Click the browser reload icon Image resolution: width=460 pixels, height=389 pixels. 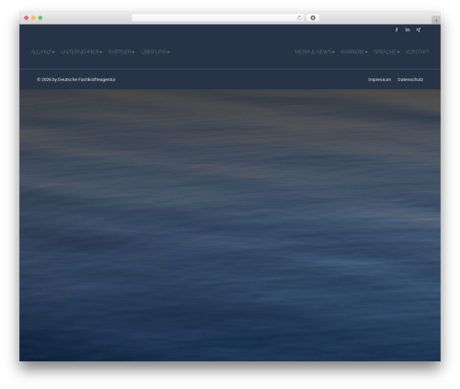pos(299,17)
